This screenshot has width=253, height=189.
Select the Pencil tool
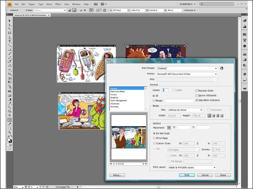[x=9, y=57]
